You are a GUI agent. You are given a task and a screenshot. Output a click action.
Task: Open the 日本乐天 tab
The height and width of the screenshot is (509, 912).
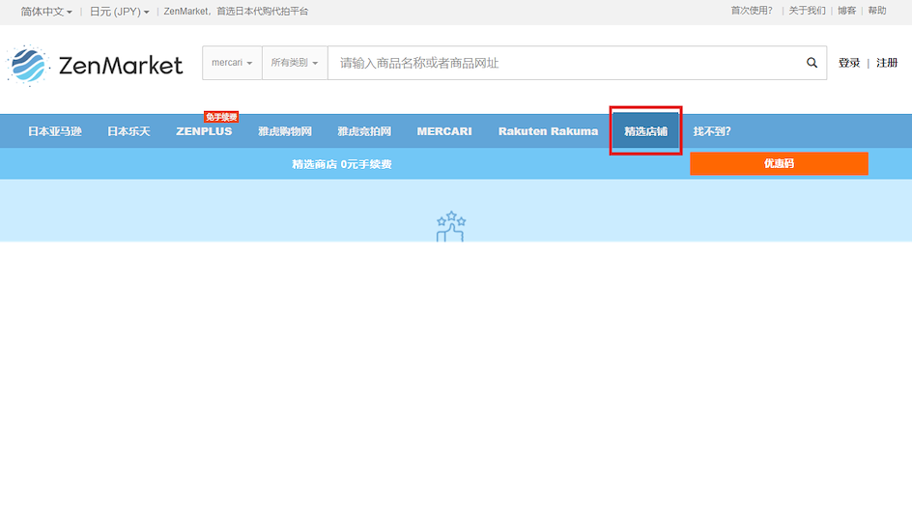[128, 131]
